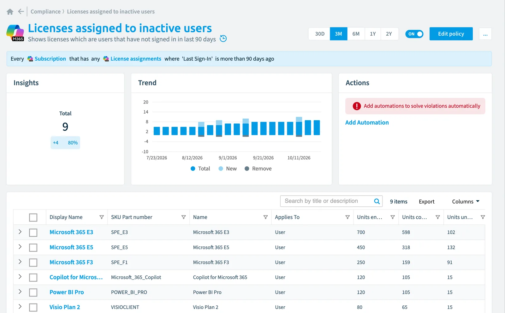The image size is (505, 313).
Task: Click the Edit policy button
Action: [451, 34]
